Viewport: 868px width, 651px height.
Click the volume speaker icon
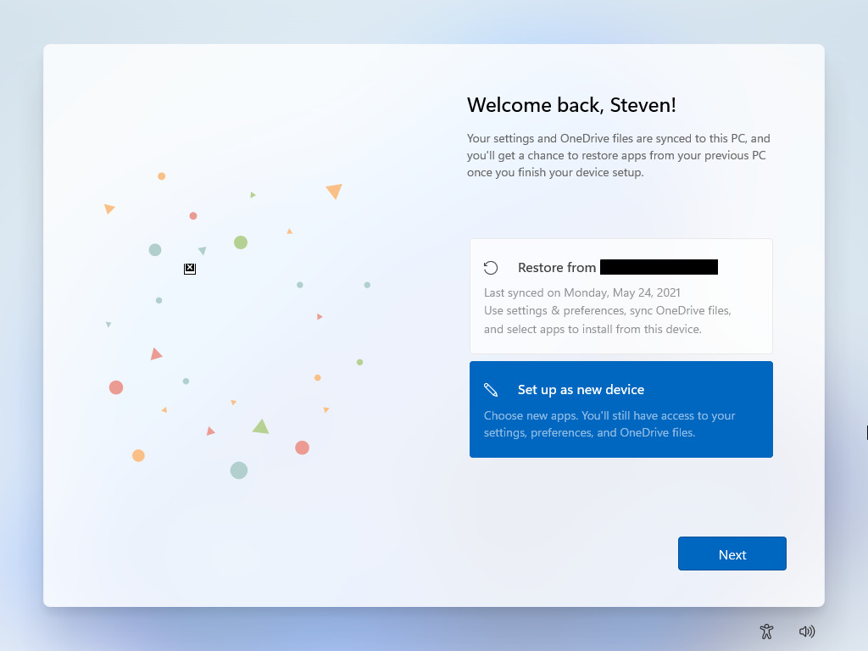point(807,631)
